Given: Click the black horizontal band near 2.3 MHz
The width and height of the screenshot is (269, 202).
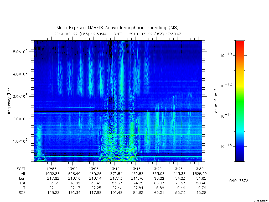Looking at the screenshot, I should [118, 112].
